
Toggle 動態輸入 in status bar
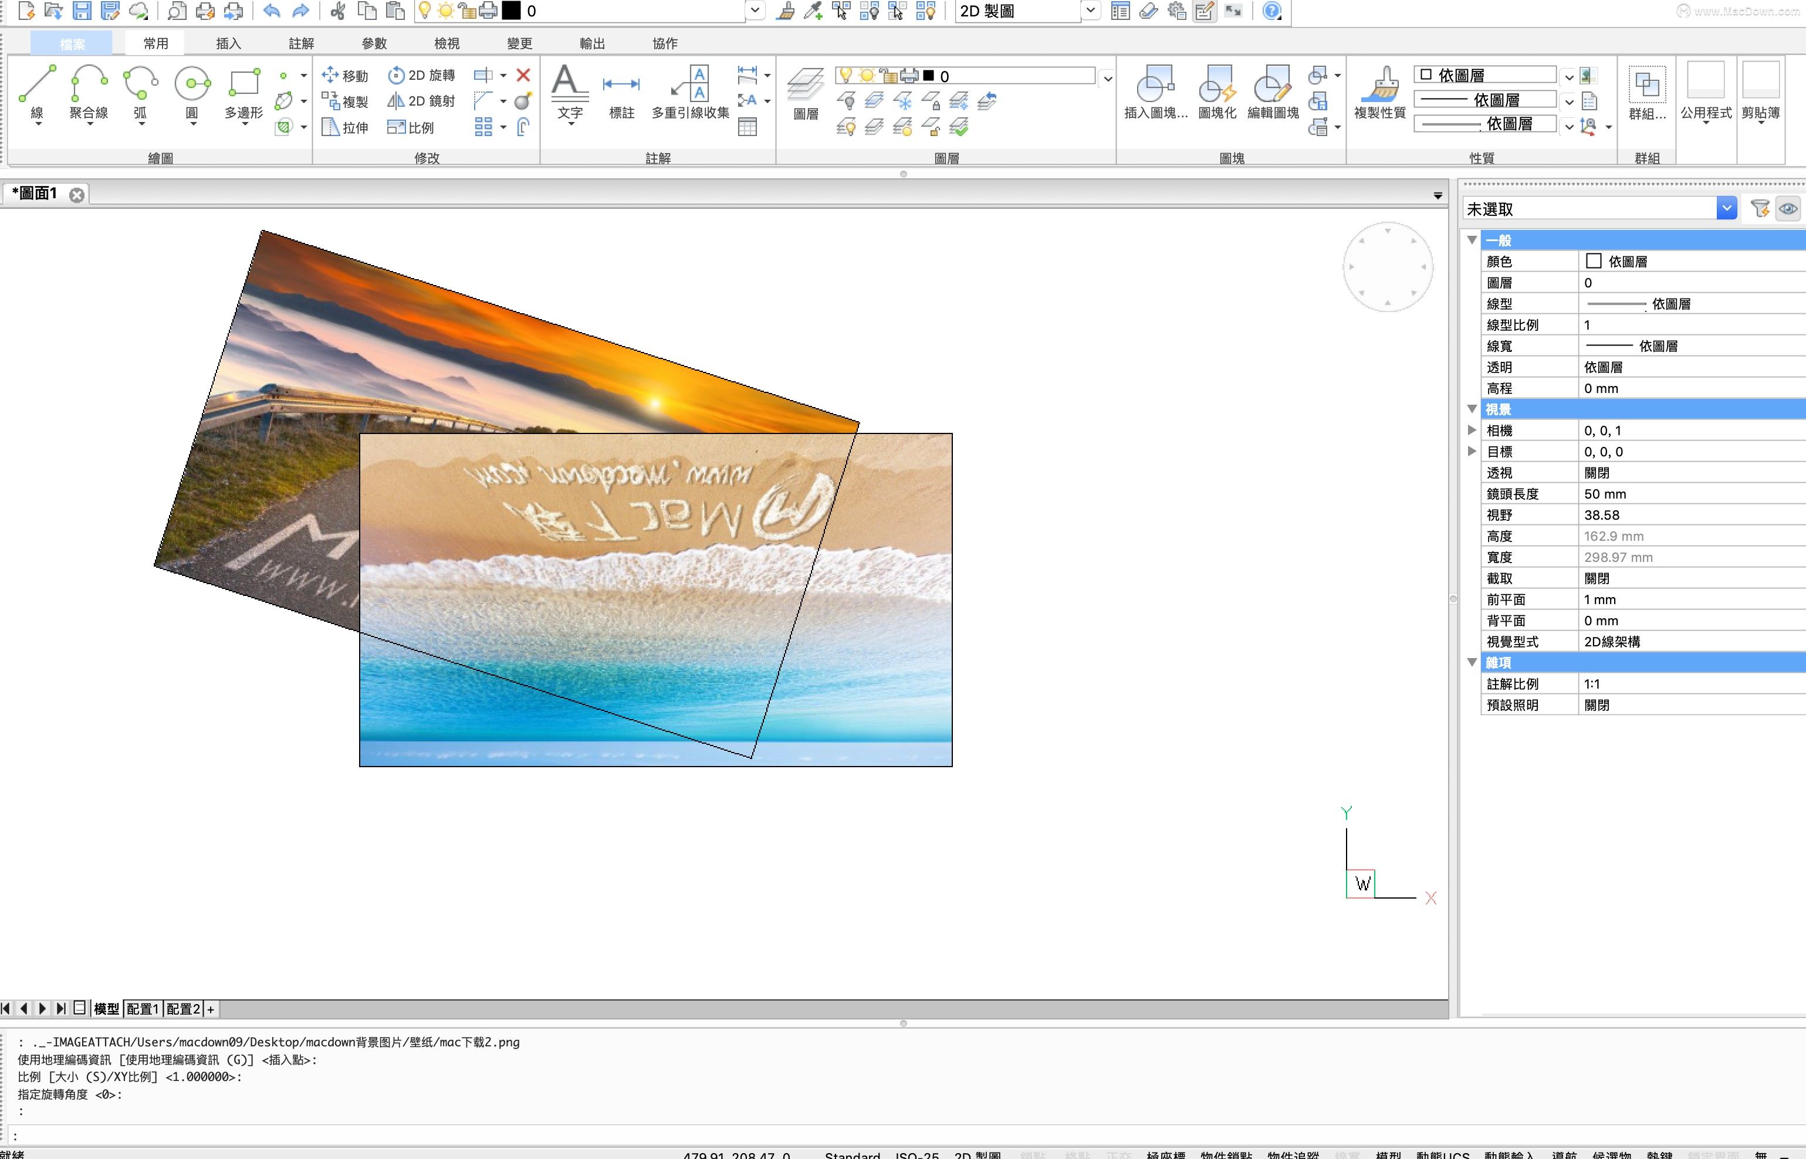(1509, 1154)
